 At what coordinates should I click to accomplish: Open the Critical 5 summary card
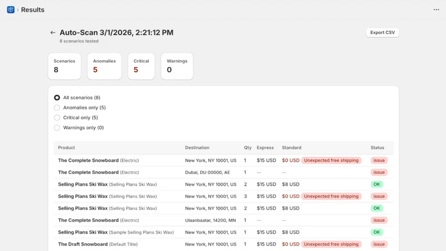tap(141, 66)
